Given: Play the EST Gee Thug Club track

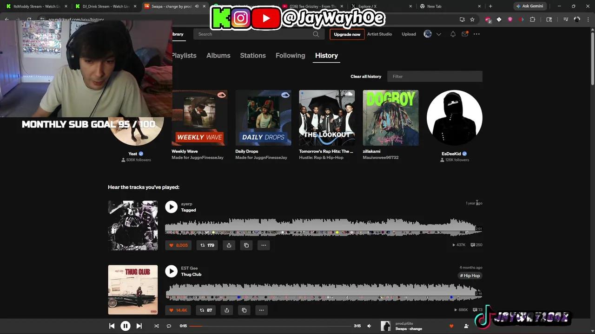Looking at the screenshot, I should [171, 271].
